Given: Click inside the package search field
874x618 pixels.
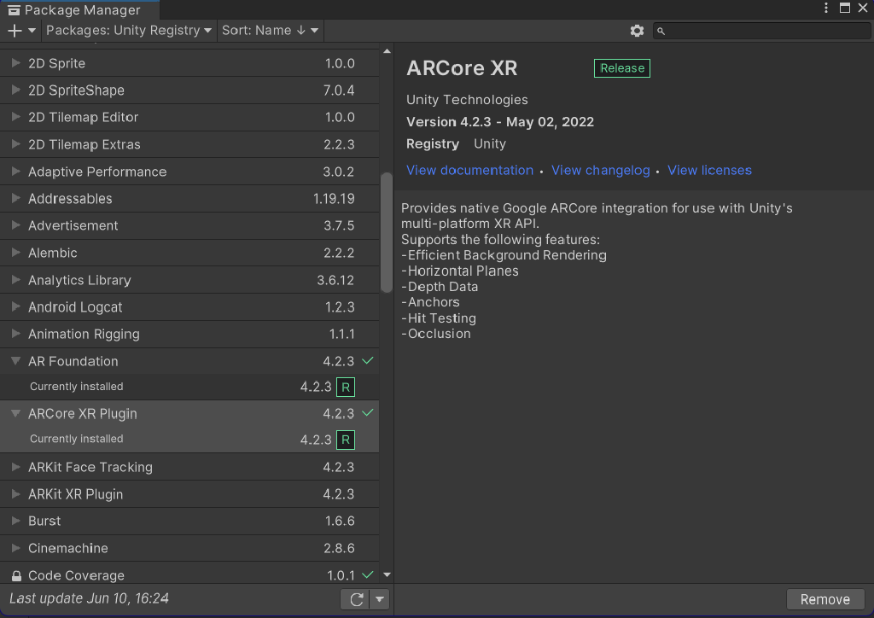Looking at the screenshot, I should click(x=760, y=30).
